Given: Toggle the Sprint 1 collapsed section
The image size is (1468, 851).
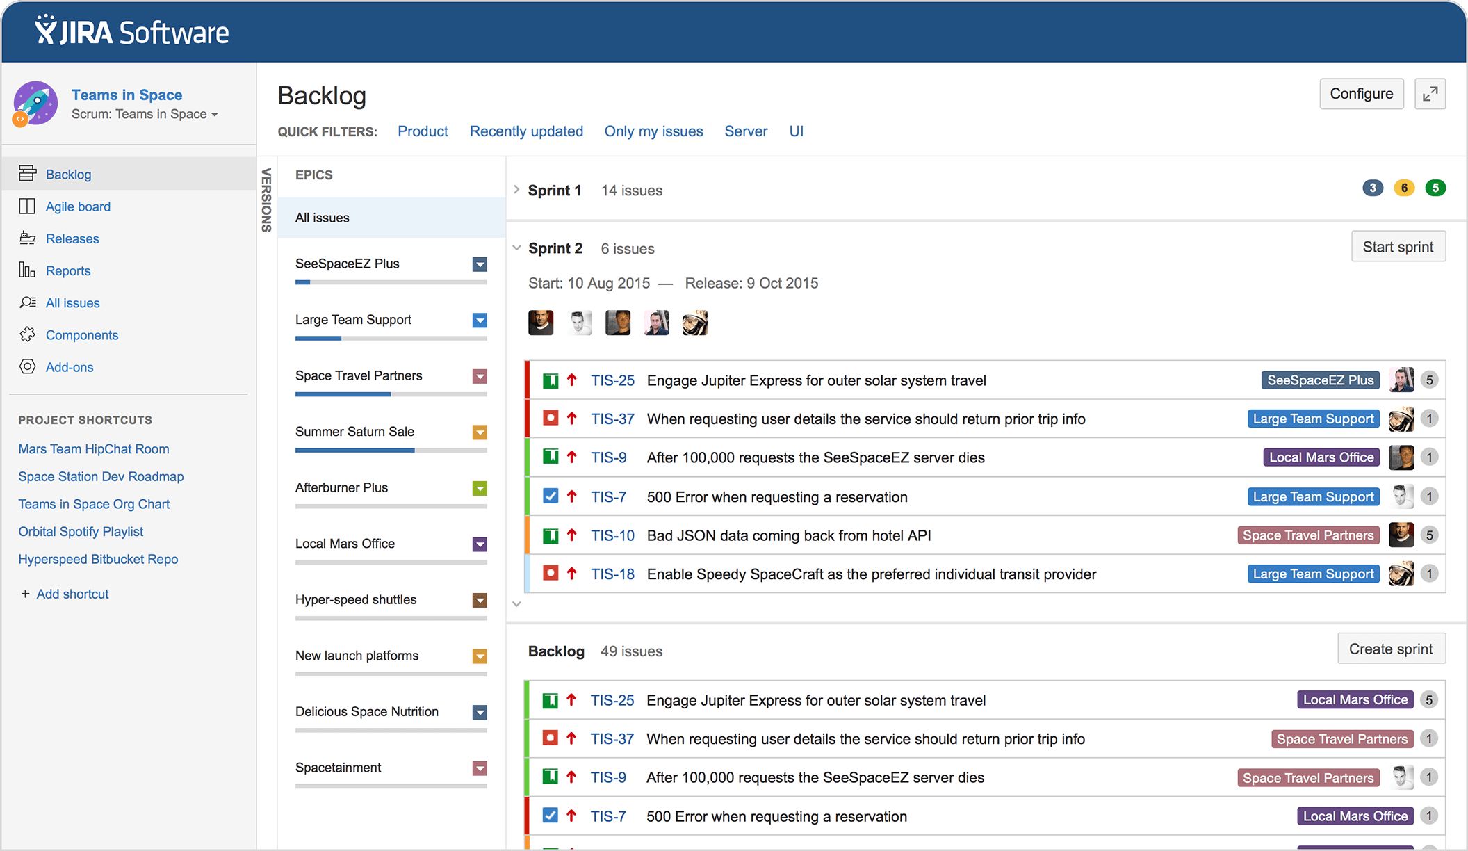Looking at the screenshot, I should coord(516,191).
